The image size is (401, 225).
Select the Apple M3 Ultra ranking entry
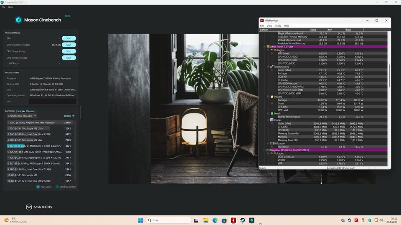coord(40,128)
